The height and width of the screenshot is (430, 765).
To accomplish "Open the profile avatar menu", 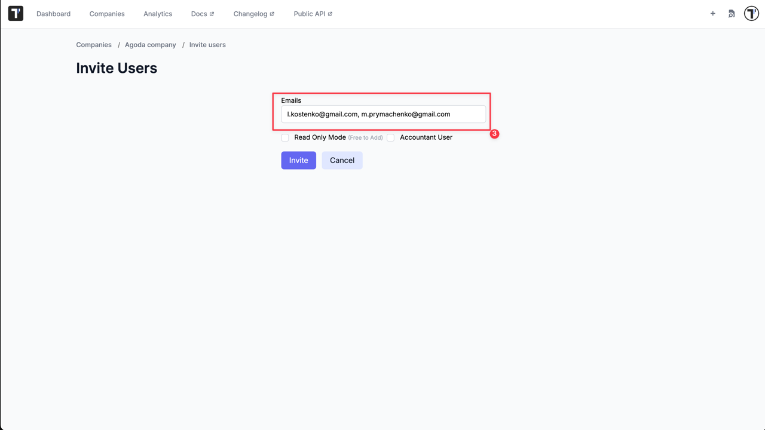I will point(751,13).
